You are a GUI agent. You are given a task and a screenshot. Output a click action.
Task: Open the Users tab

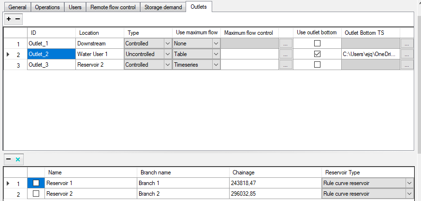pyautogui.click(x=75, y=7)
